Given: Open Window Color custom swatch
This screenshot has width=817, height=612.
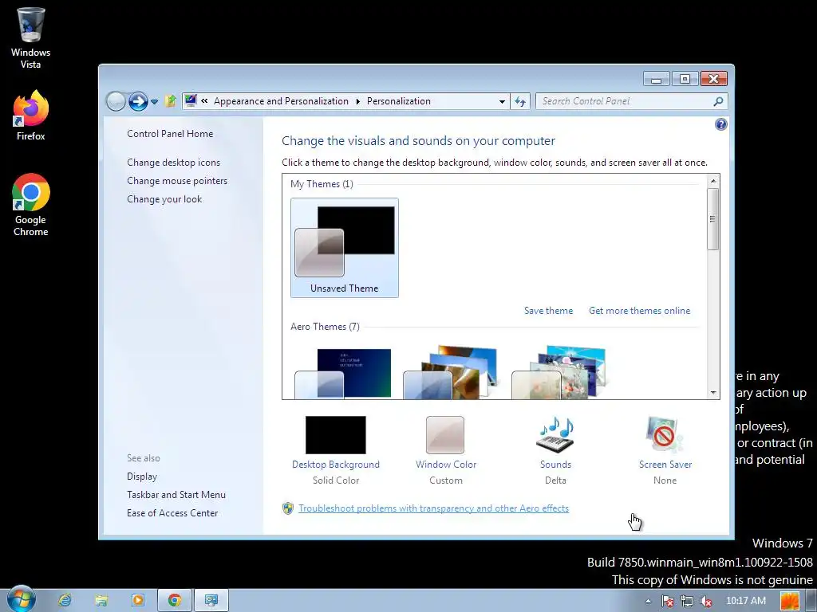Looking at the screenshot, I should [x=445, y=449].
